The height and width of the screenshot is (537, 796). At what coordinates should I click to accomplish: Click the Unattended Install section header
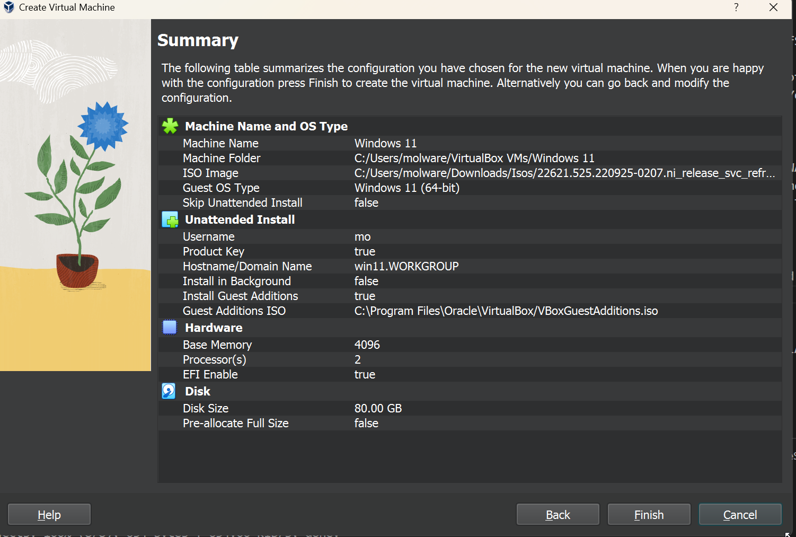[240, 219]
